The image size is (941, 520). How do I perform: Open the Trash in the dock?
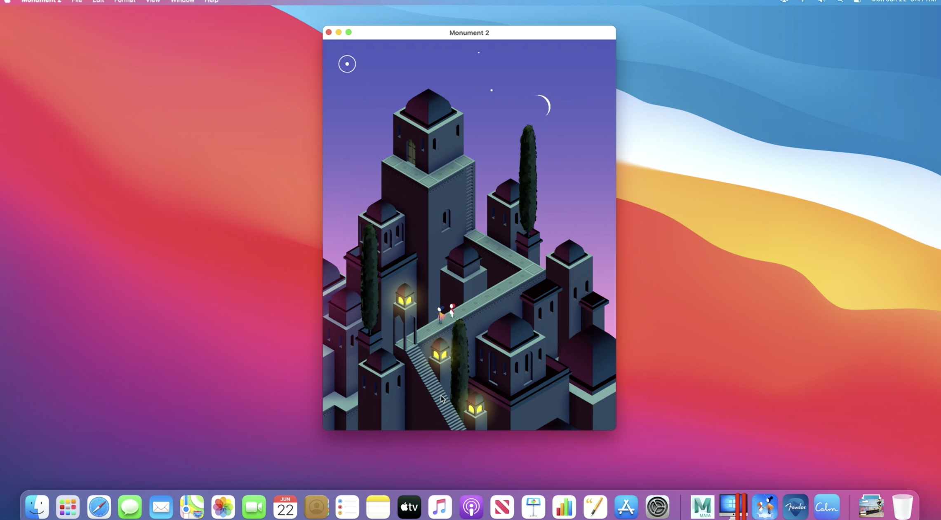click(x=902, y=506)
